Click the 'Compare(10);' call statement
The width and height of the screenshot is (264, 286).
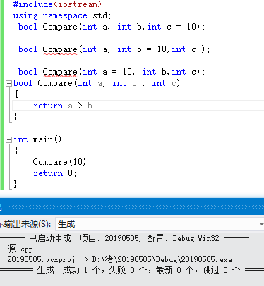coord(62,162)
